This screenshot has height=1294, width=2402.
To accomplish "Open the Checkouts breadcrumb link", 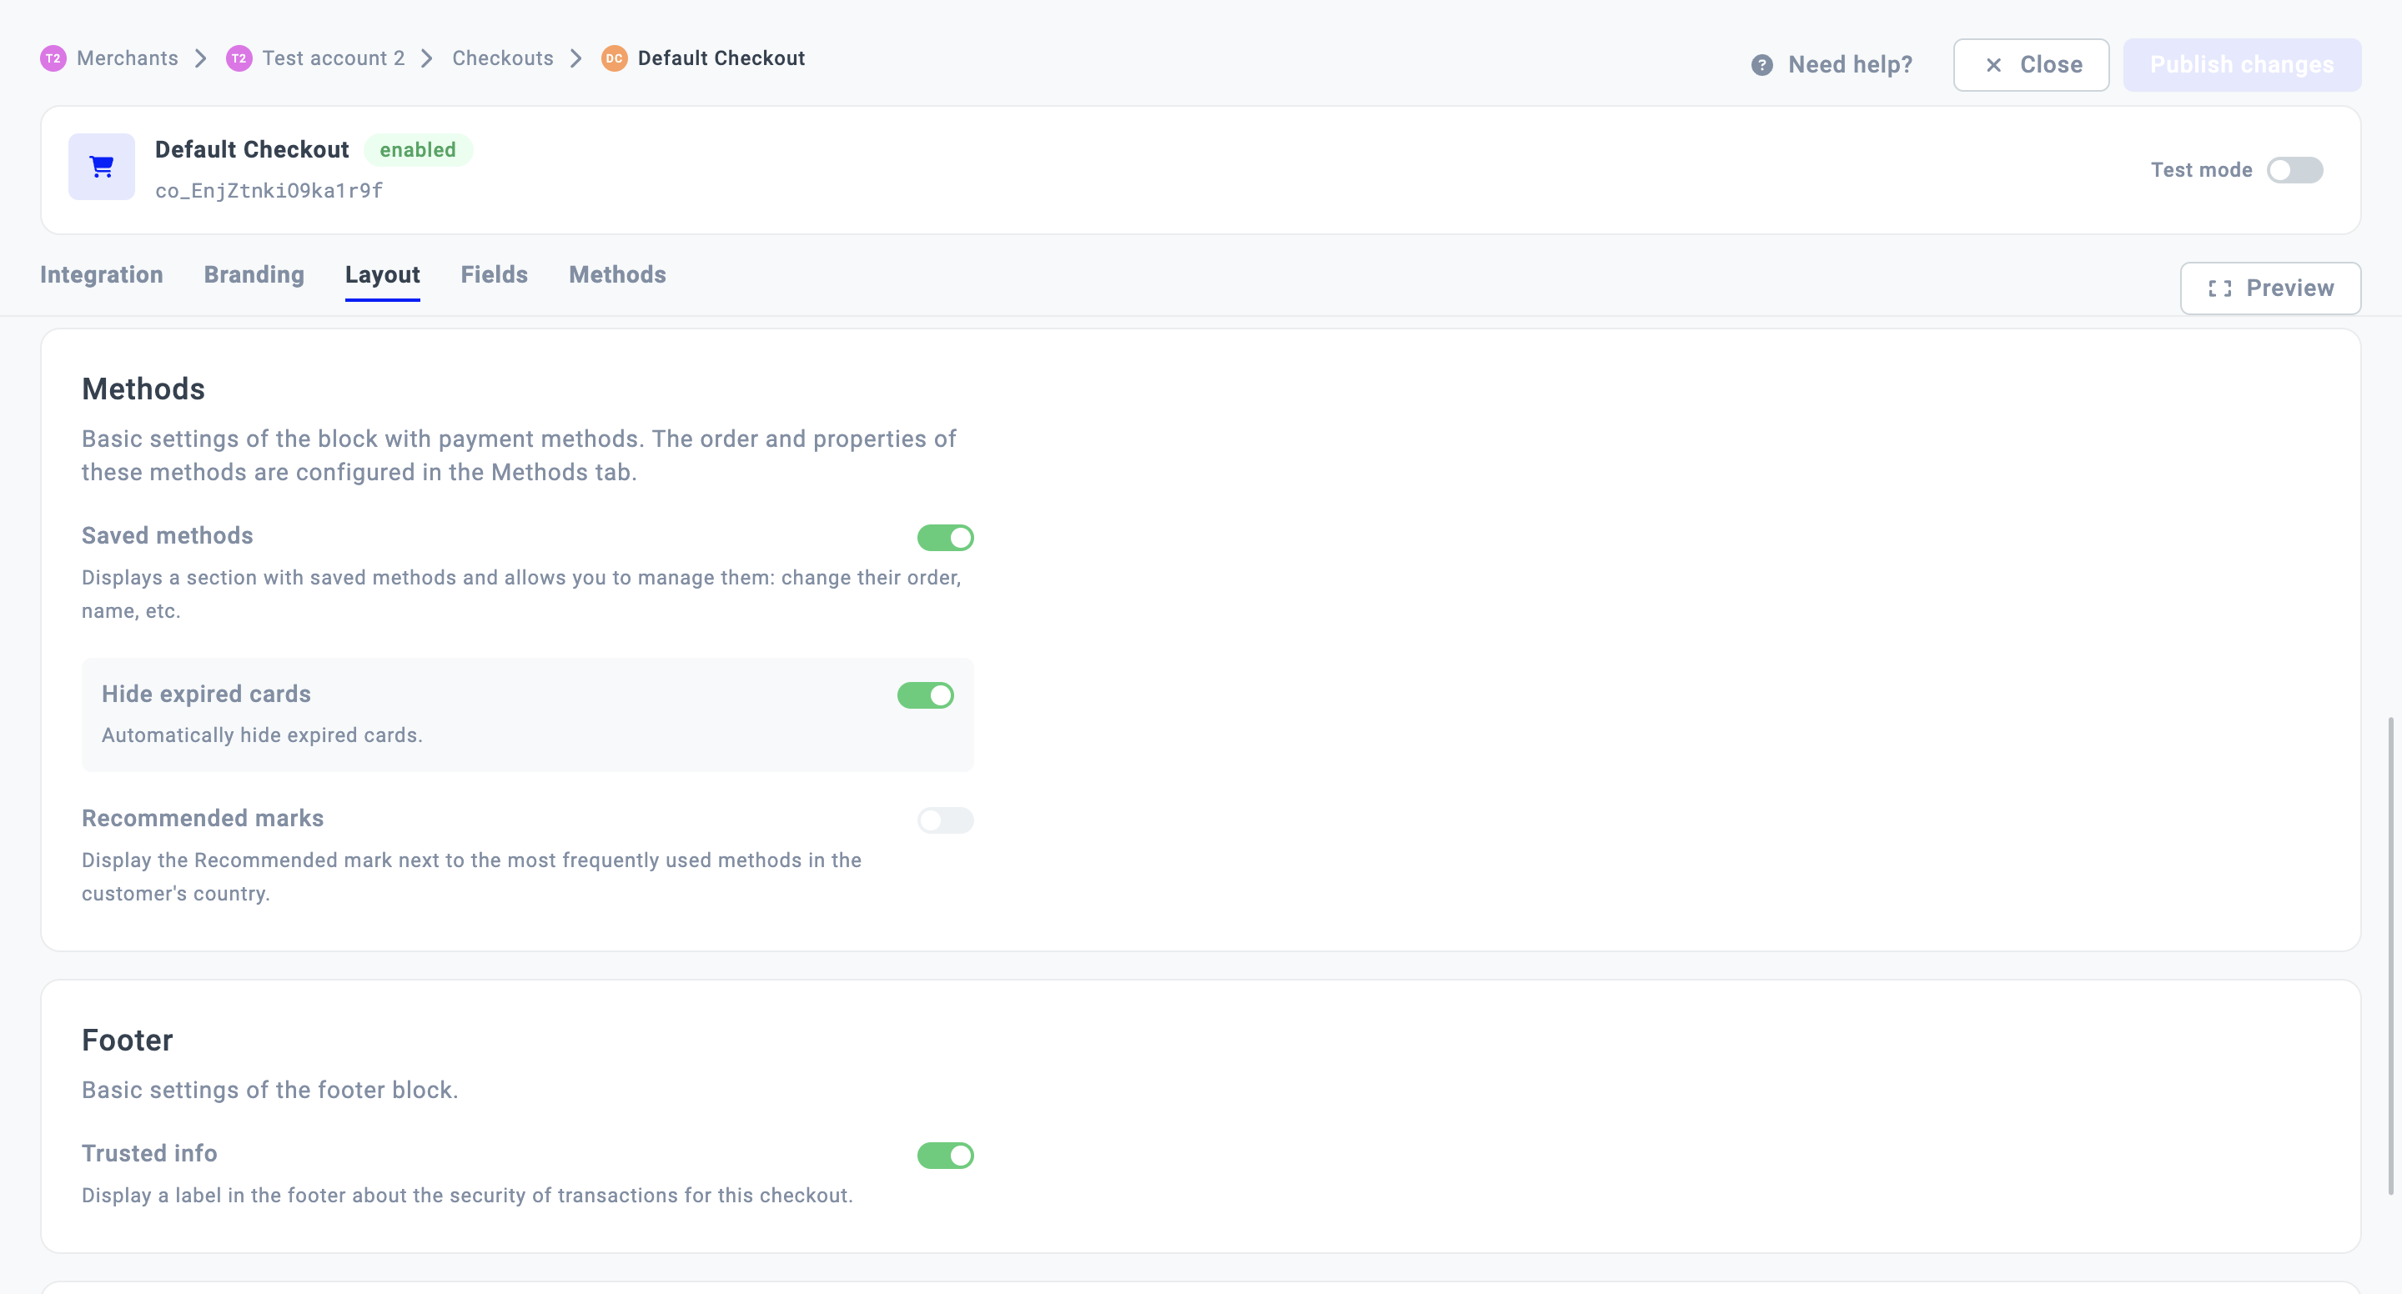I will (503, 58).
